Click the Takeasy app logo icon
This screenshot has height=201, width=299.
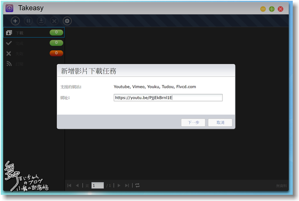click(9, 8)
